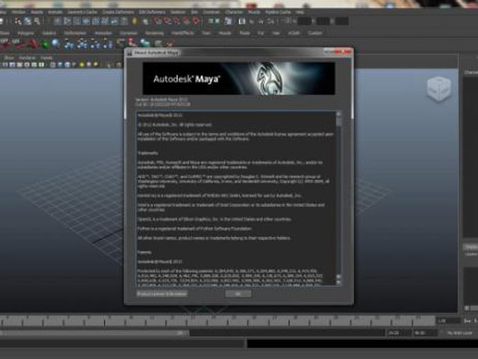Click the ViewCube in the viewport

tap(439, 89)
